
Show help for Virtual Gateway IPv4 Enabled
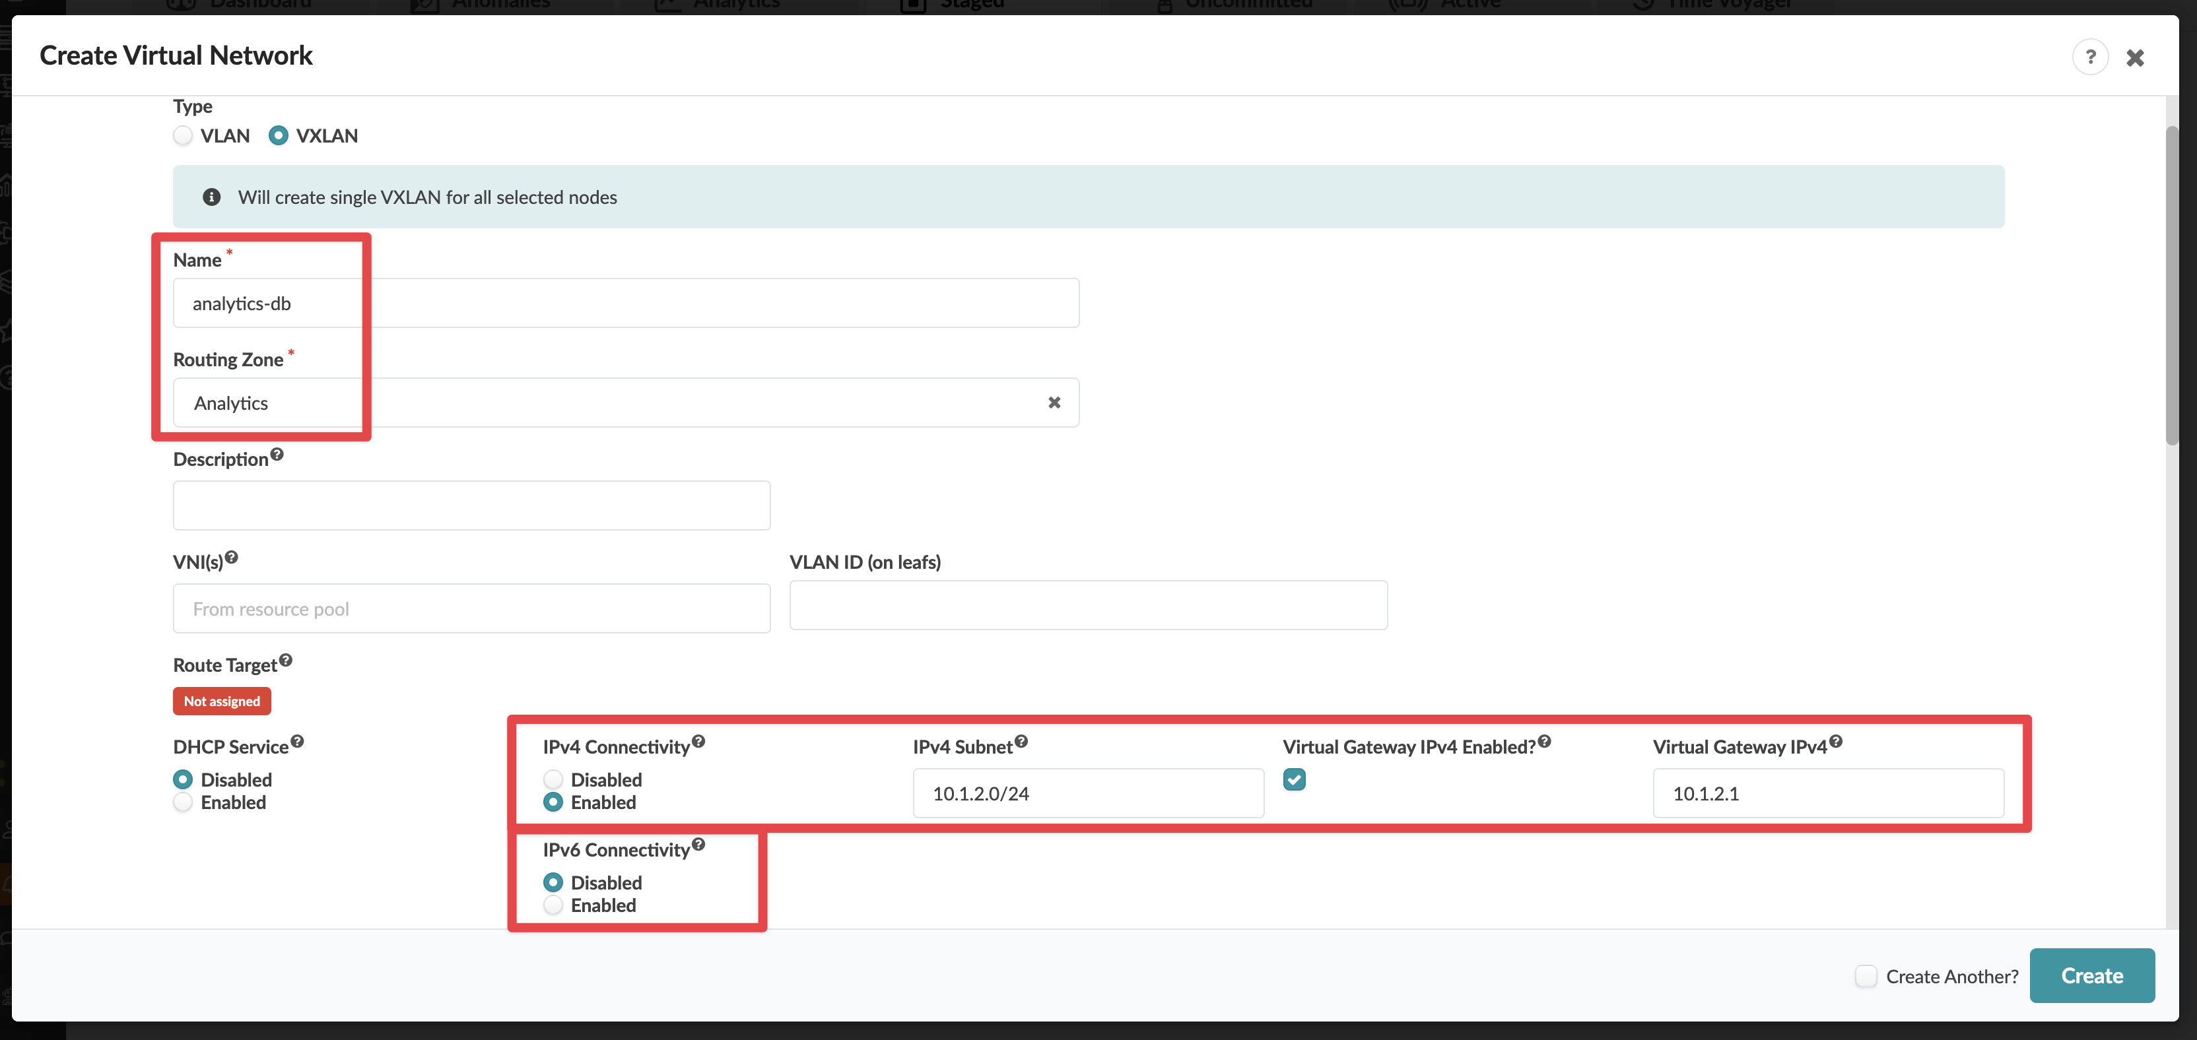[x=1545, y=741]
